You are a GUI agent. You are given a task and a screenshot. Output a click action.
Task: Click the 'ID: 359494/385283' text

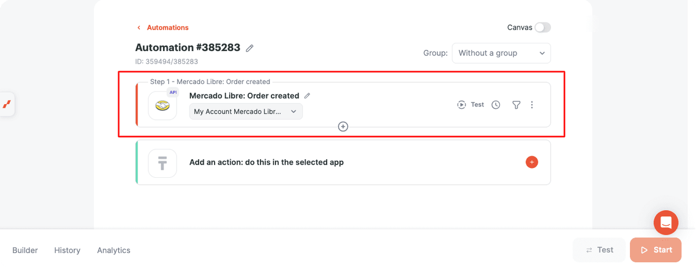166,61
